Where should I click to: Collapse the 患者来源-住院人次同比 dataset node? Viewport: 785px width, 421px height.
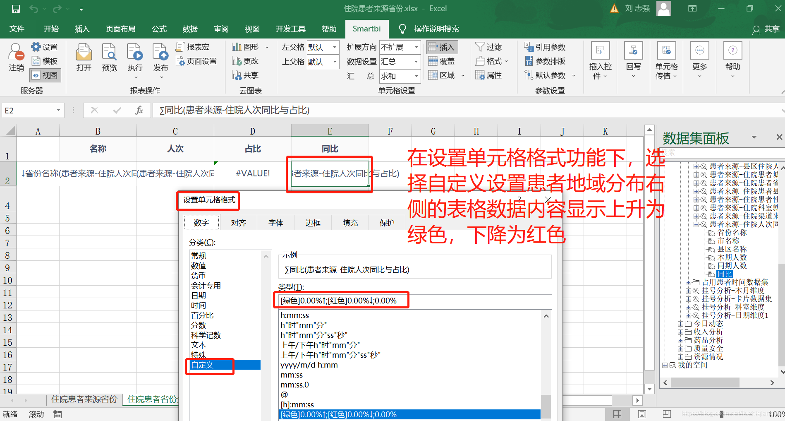(x=696, y=224)
